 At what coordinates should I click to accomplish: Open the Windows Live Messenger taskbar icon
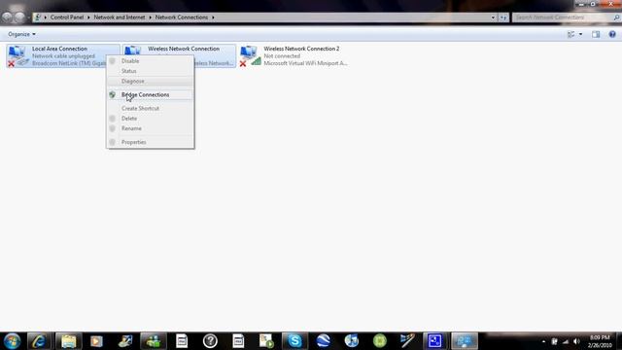[x=154, y=341]
